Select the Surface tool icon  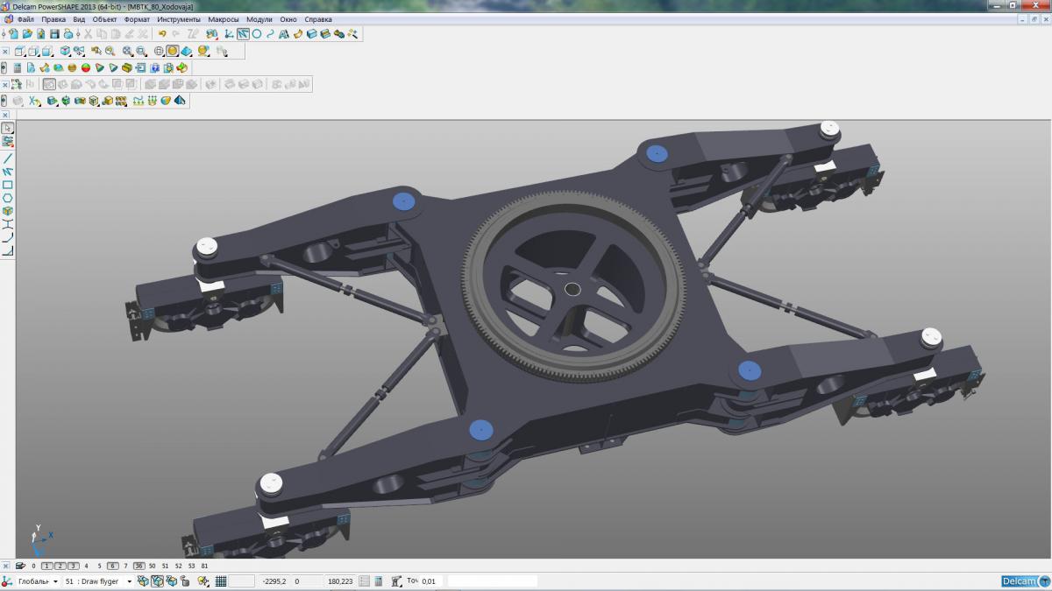[x=298, y=34]
